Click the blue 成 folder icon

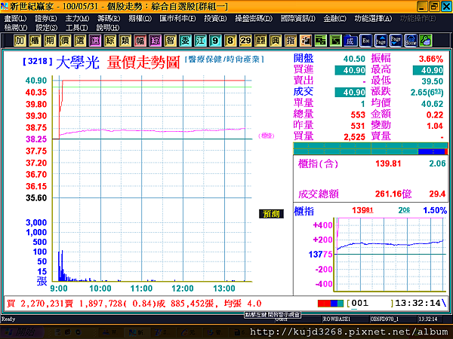(350, 41)
